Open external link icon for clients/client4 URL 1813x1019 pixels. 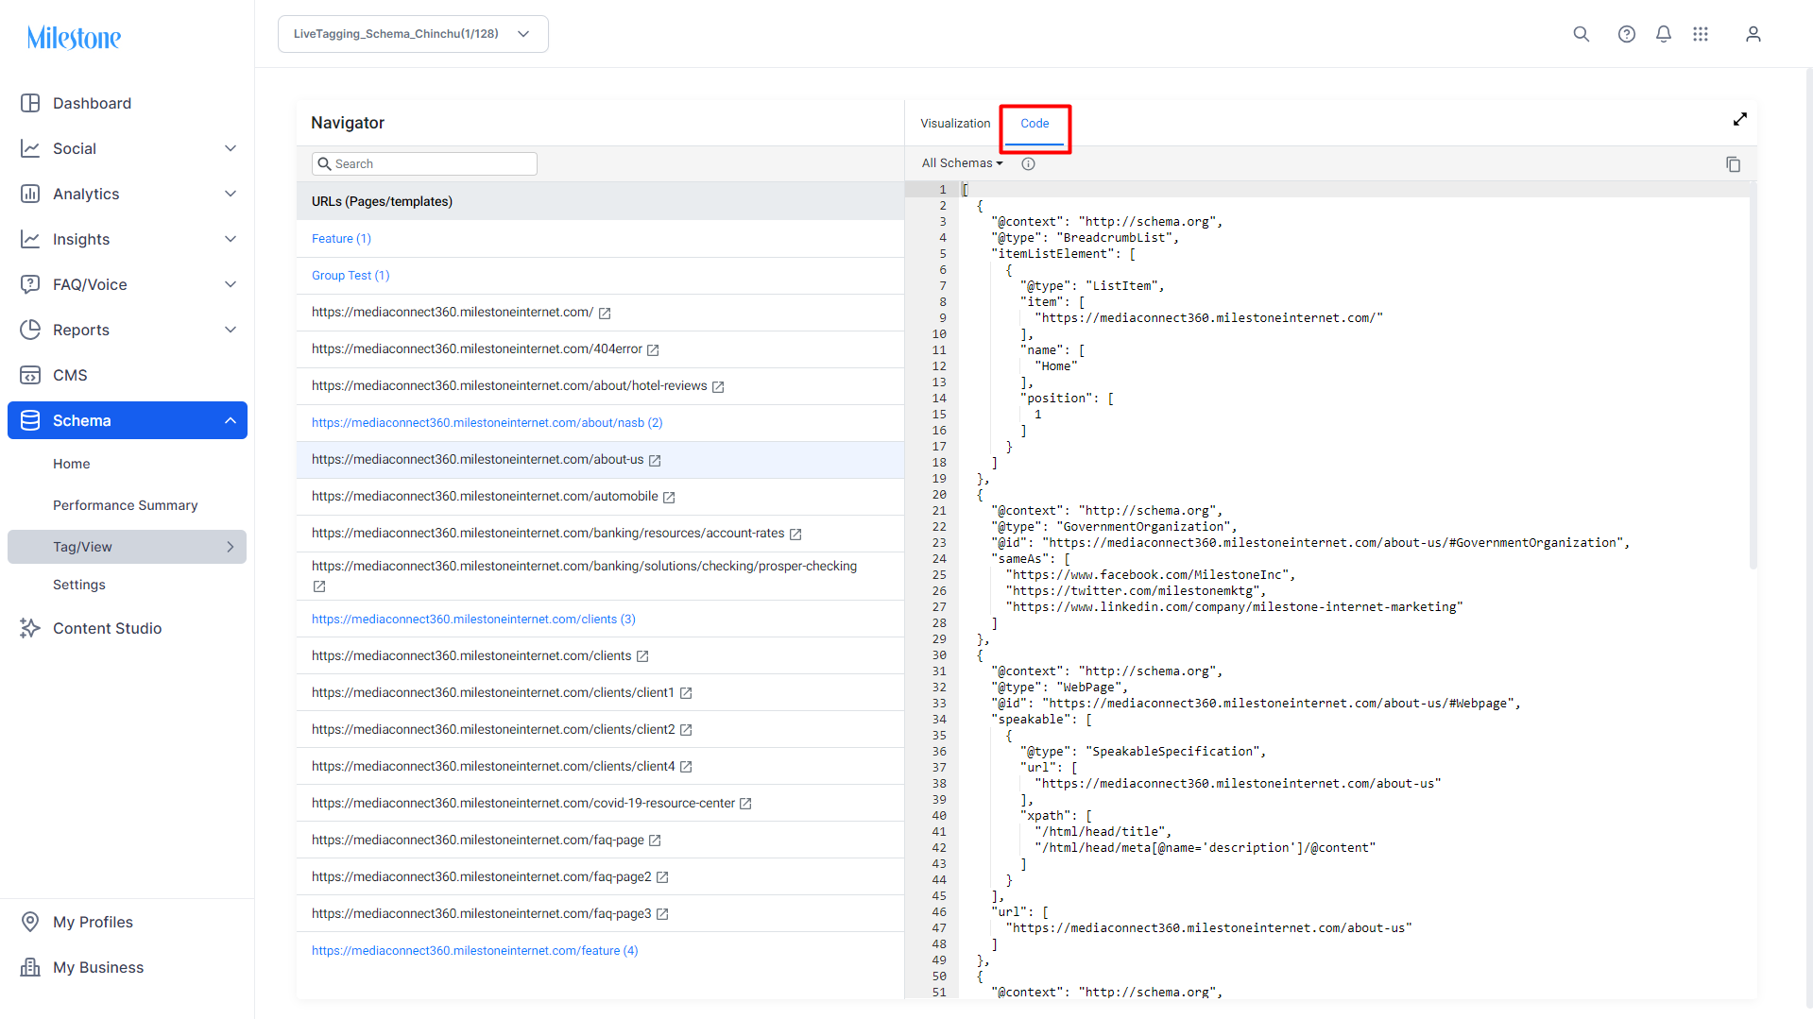[686, 767]
